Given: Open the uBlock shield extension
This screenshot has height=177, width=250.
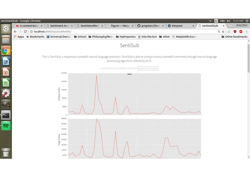Looking at the screenshot, I should click(235, 32).
